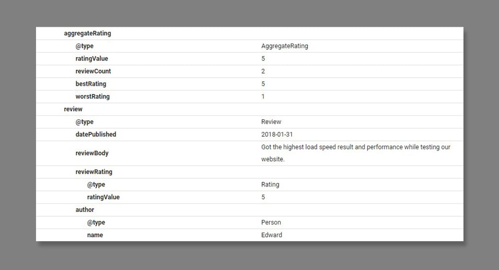The width and height of the screenshot is (499, 270).
Task: Click the worstRating property label
Action: [x=93, y=96]
